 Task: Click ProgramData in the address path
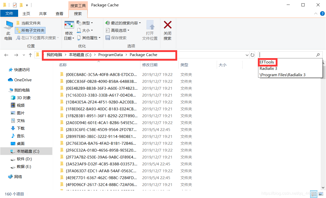111,55
